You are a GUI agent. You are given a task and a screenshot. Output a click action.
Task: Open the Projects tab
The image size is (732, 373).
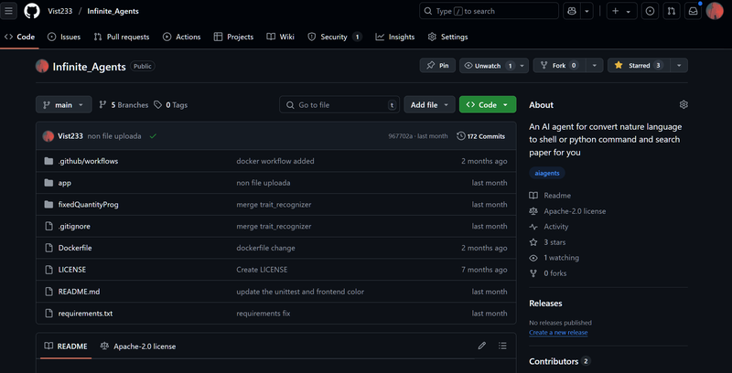point(233,37)
